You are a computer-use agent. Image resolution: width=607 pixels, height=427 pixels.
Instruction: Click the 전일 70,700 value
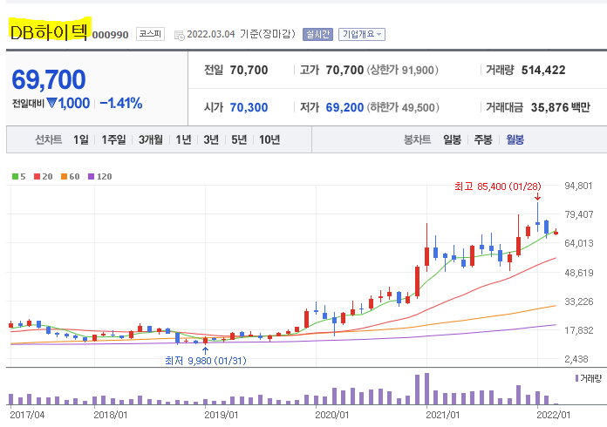click(249, 70)
